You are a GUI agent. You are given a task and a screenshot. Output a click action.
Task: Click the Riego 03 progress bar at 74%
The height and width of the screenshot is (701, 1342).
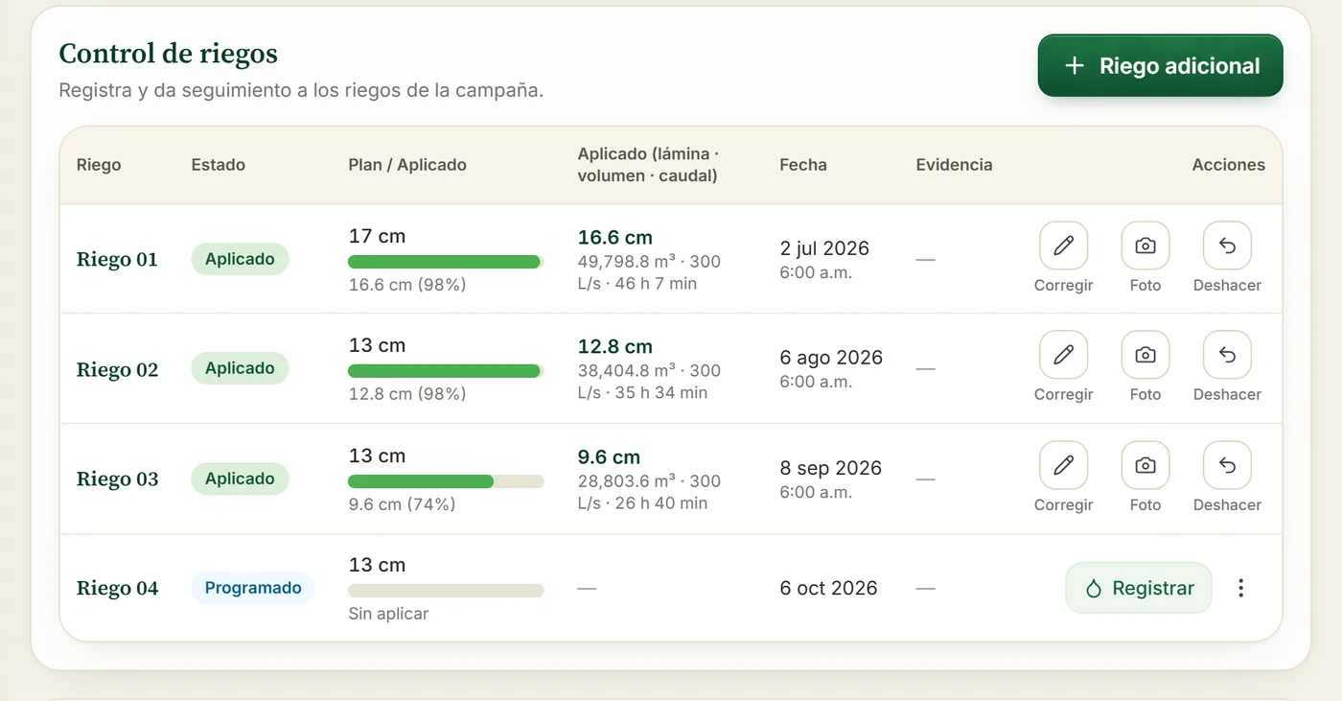click(x=446, y=481)
